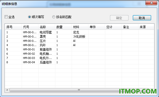Select the 电线导套 row name

click(x=46, y=32)
